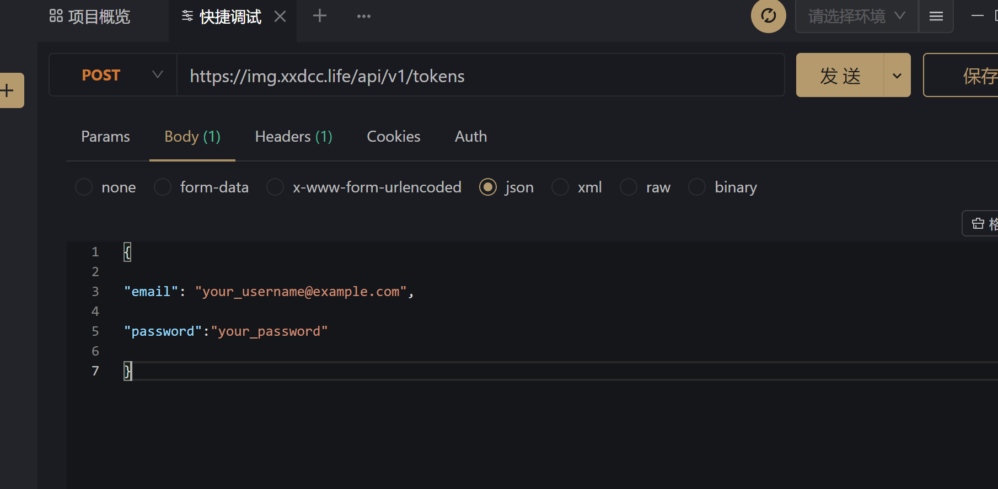Click the left sidebar plus button
The width and height of the screenshot is (998, 489).
(9, 90)
